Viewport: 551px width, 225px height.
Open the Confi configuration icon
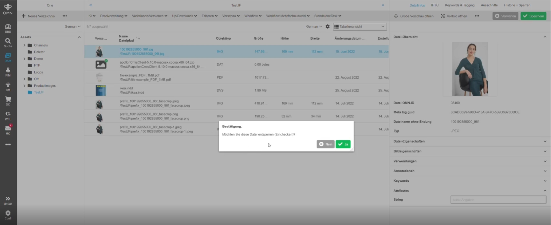[8, 215]
